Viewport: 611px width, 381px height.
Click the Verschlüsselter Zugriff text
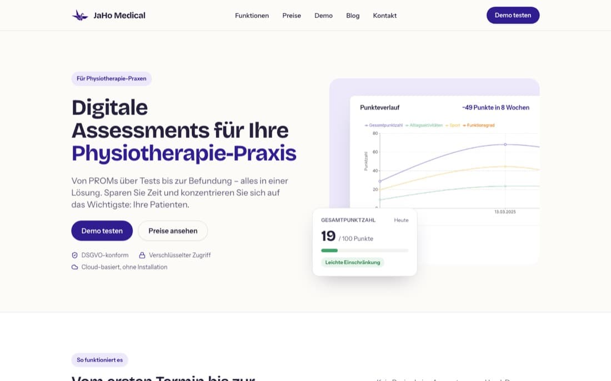(x=179, y=255)
